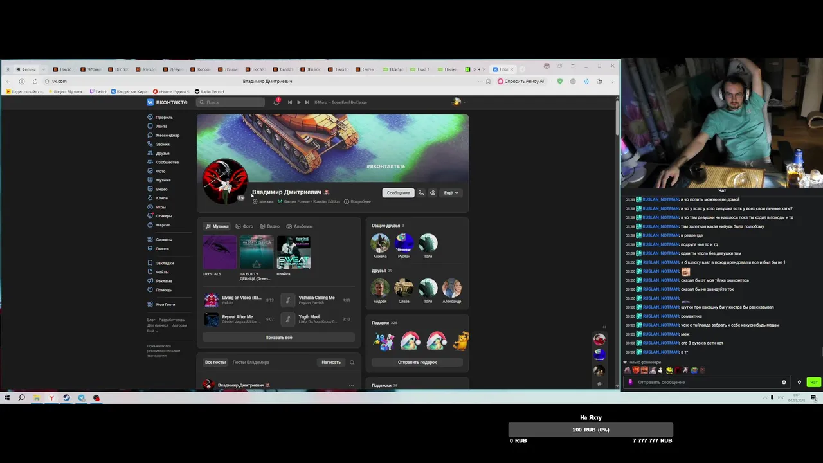Expand Ещё in sidebar footer links
The image size is (823, 463).
tap(151, 331)
